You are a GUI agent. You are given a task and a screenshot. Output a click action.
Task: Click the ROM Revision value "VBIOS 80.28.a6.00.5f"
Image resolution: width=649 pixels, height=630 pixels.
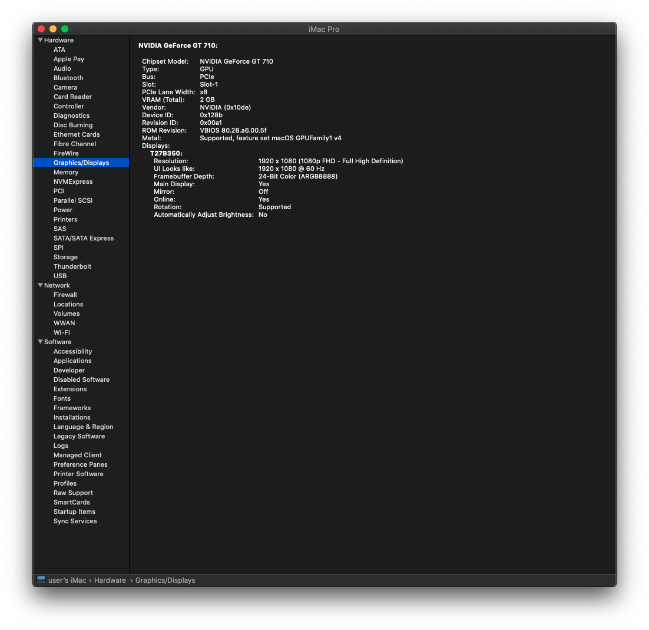pyautogui.click(x=233, y=130)
